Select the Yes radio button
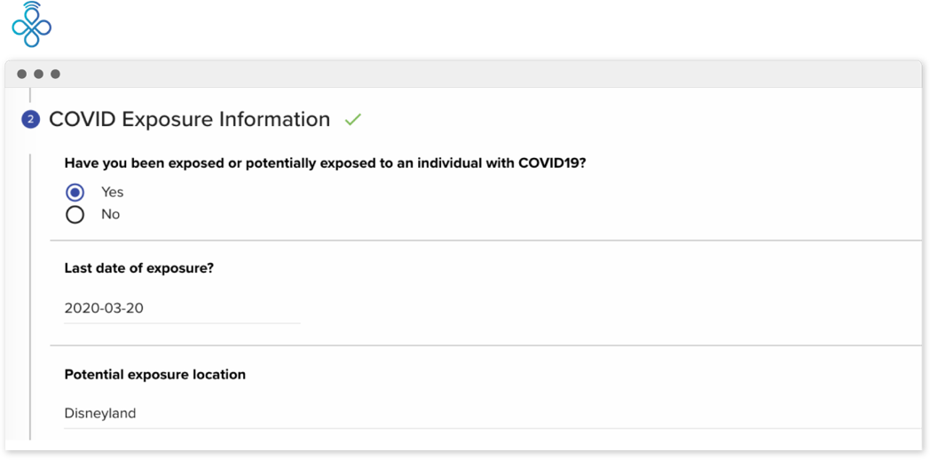This screenshot has width=930, height=460. point(75,192)
